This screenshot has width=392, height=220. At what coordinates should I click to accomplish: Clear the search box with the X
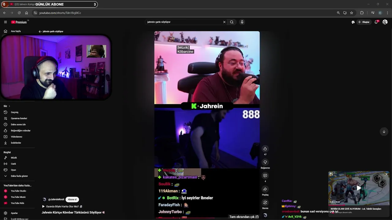click(x=224, y=22)
